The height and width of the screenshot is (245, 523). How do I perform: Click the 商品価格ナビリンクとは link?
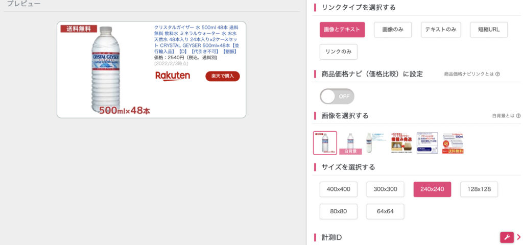469,75
